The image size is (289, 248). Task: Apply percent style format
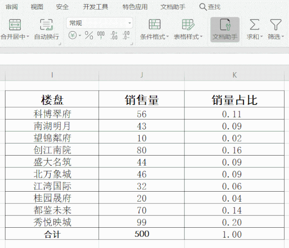click(89, 35)
